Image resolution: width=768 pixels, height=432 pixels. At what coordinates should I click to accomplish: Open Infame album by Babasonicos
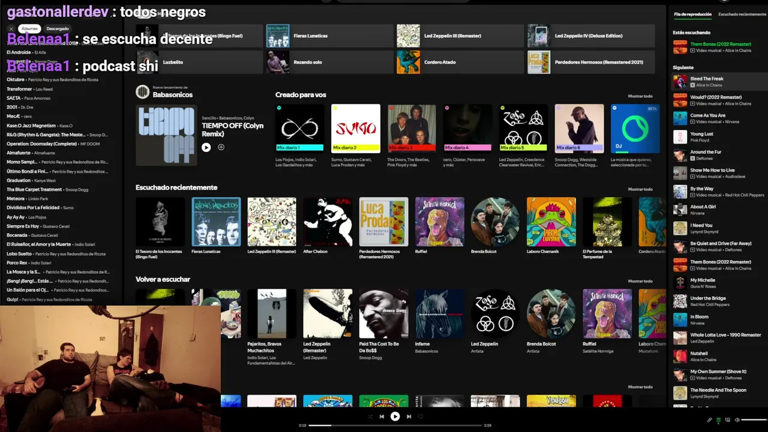pyautogui.click(x=439, y=314)
